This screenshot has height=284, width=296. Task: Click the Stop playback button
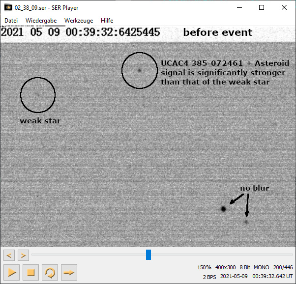pyautogui.click(x=30, y=272)
